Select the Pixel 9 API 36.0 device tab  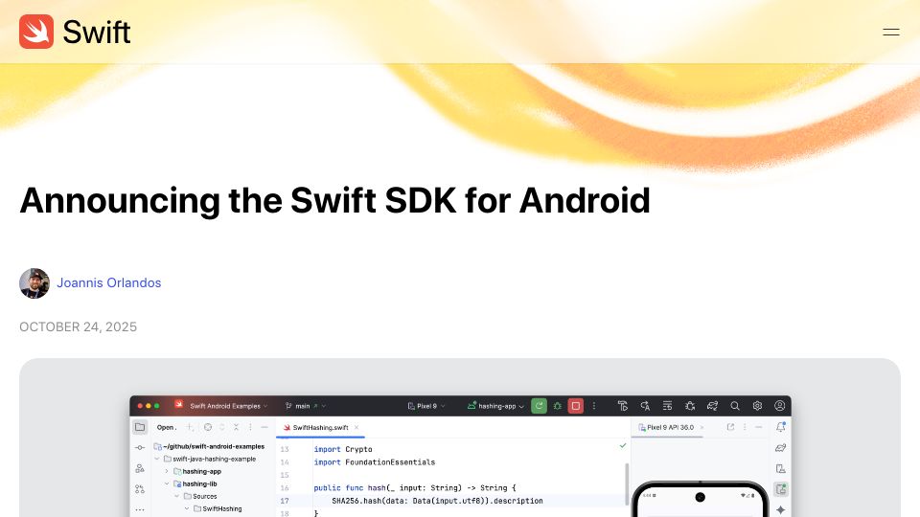666,427
